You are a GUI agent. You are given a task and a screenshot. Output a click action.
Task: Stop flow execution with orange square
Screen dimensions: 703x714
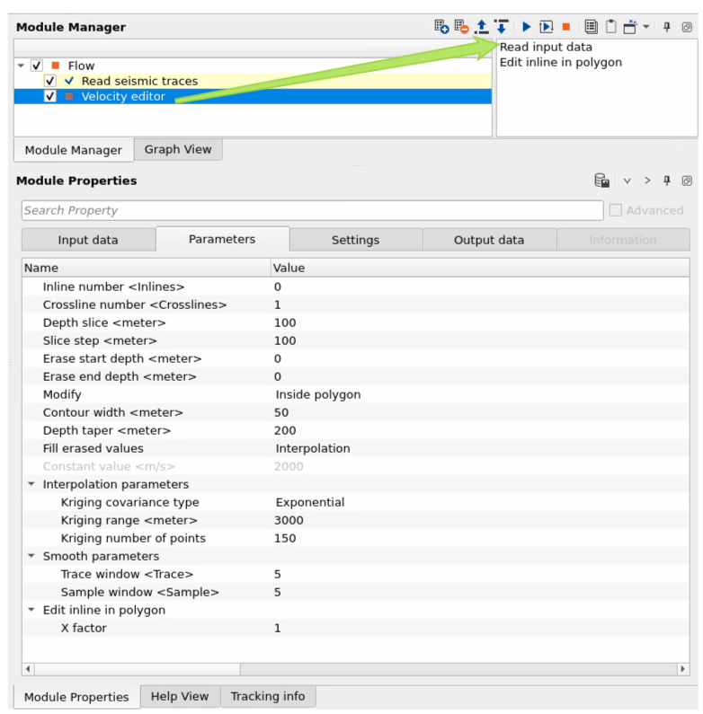pyautogui.click(x=566, y=27)
